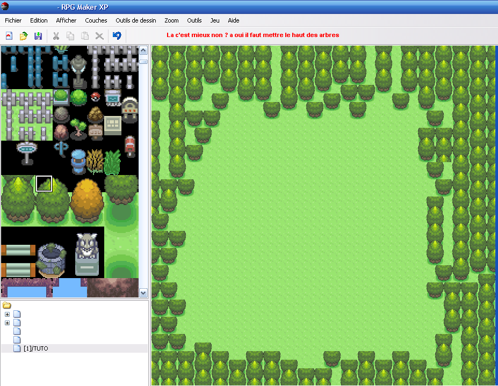Select the upper wooden bench tile
The width and height of the screenshot is (498, 386).
click(x=18, y=250)
